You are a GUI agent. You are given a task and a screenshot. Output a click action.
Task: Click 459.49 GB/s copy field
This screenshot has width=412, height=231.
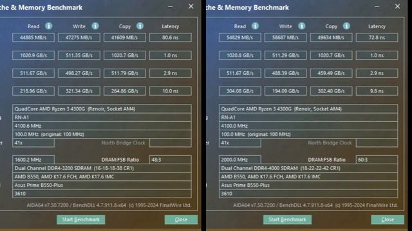tap(331, 73)
